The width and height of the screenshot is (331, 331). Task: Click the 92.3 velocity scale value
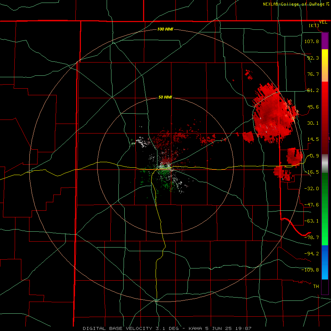(x=313, y=58)
